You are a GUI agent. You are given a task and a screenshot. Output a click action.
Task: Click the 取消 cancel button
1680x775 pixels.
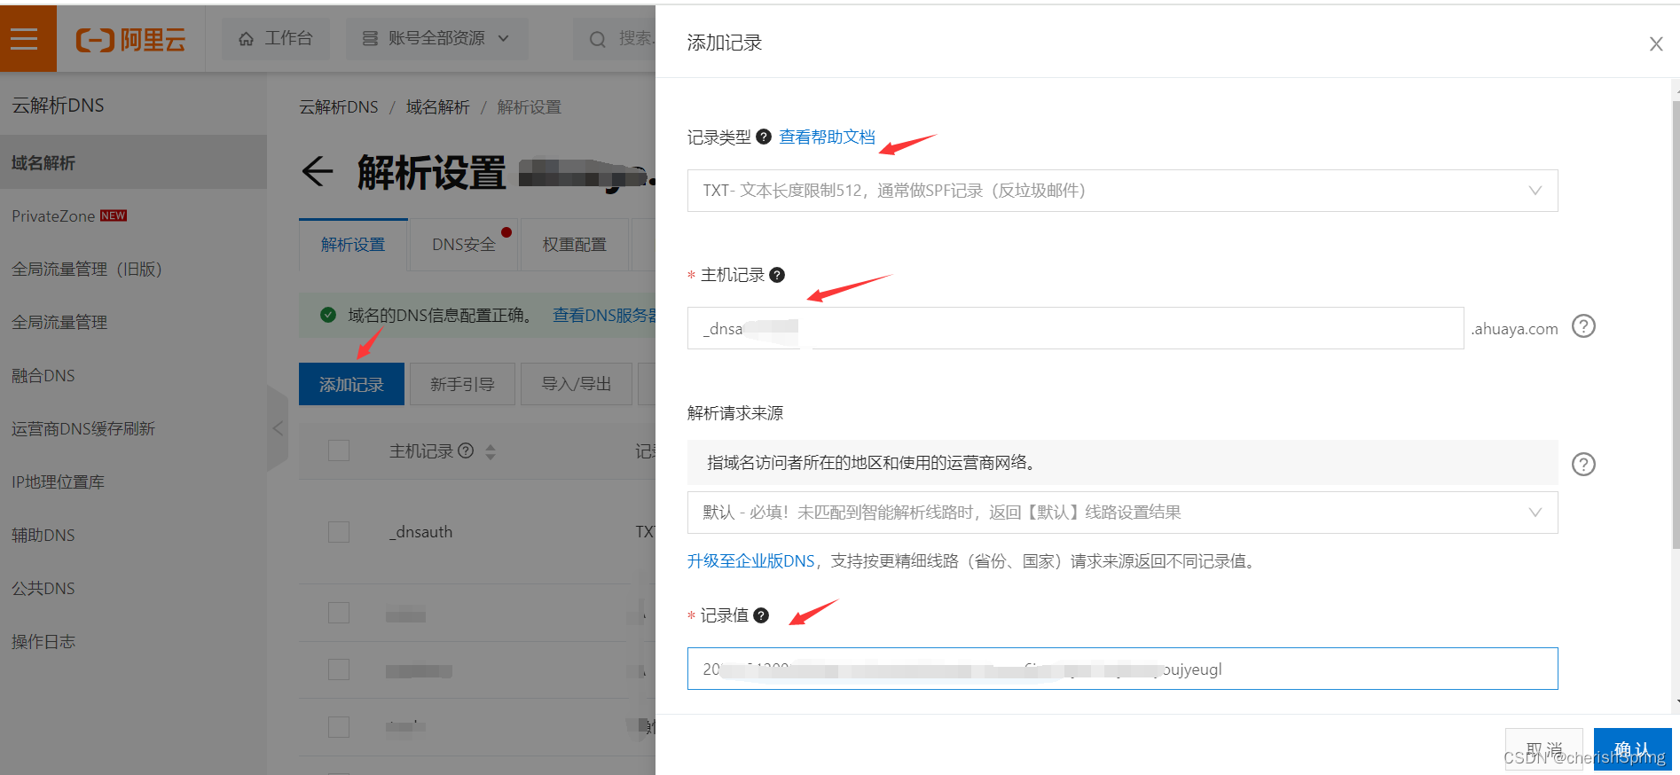tap(1543, 749)
